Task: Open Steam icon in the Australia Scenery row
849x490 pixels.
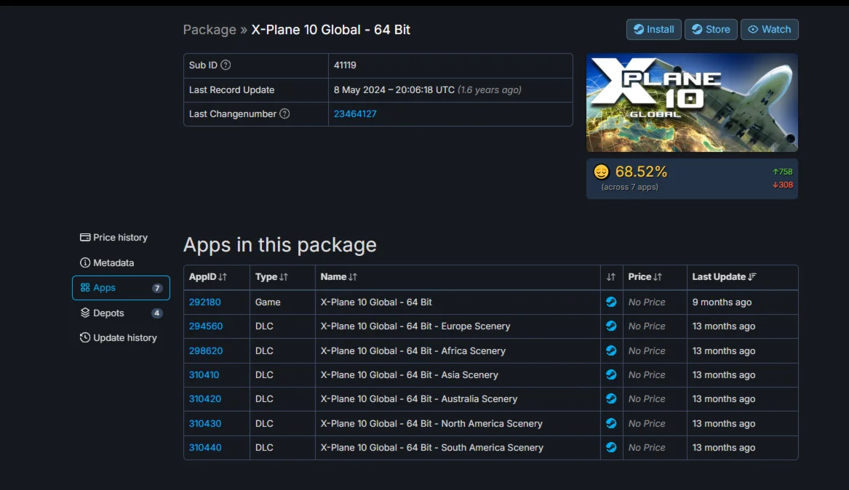Action: tap(611, 398)
